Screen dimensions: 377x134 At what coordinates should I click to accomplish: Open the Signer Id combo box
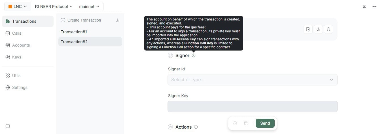tap(252, 80)
